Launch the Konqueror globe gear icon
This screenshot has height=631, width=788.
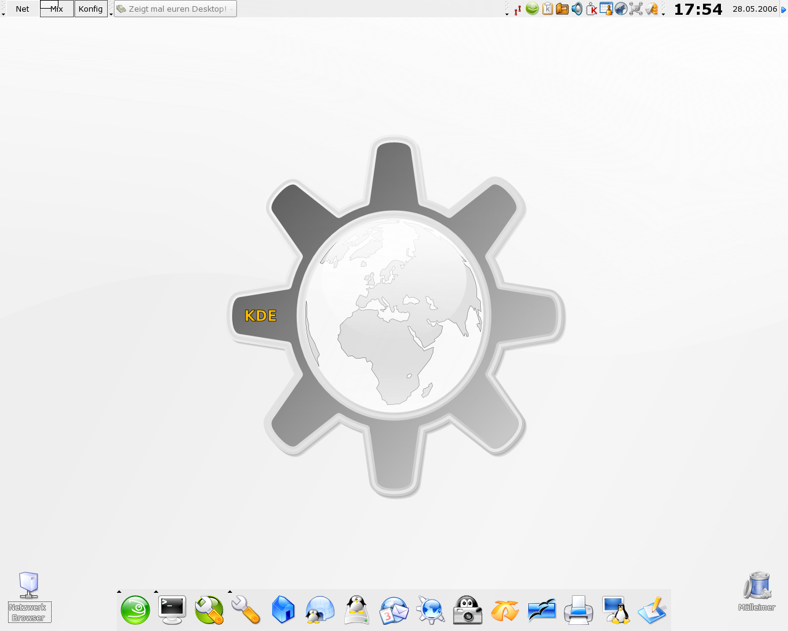431,610
